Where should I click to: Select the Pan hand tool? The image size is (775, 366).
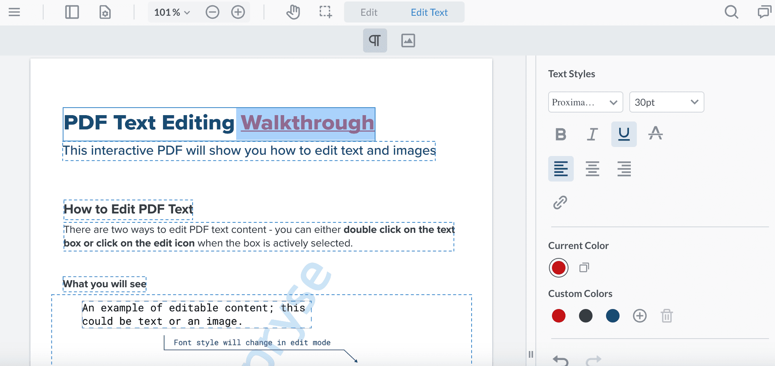(293, 12)
